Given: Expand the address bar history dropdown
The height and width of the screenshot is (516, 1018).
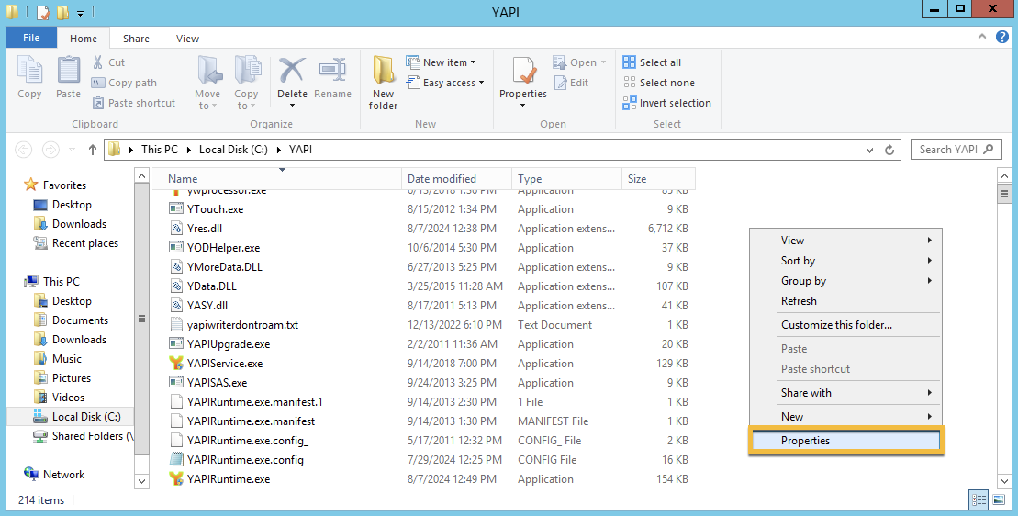Looking at the screenshot, I should pyautogui.click(x=869, y=150).
